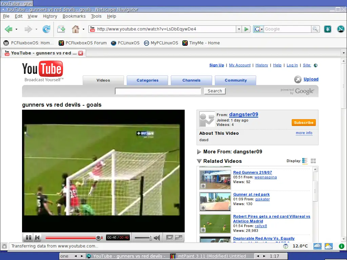347x260 pixels.
Task: Collapse the Related Videos section
Action: (x=199, y=161)
